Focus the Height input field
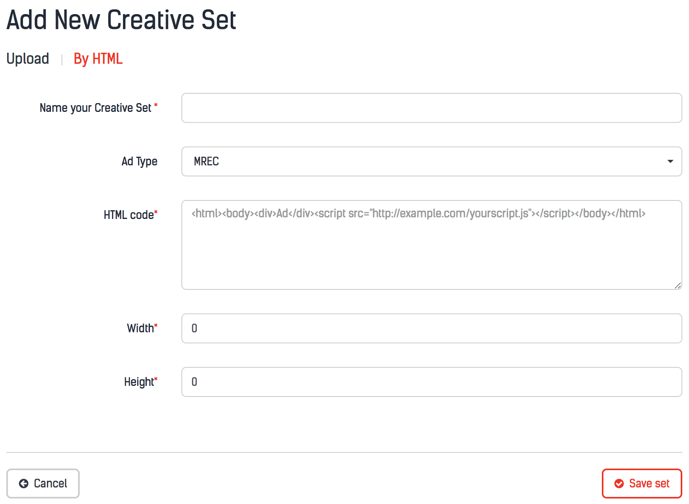The height and width of the screenshot is (504, 689). pos(431,382)
